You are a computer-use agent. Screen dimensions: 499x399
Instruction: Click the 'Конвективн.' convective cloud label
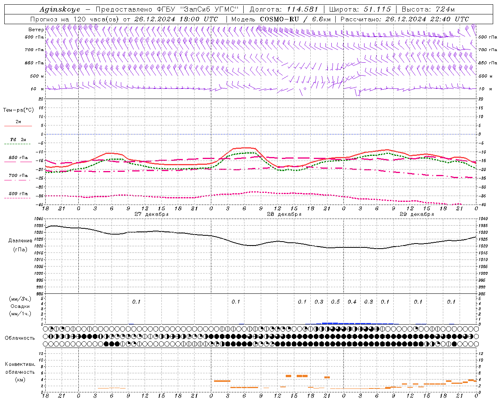pos(20,364)
